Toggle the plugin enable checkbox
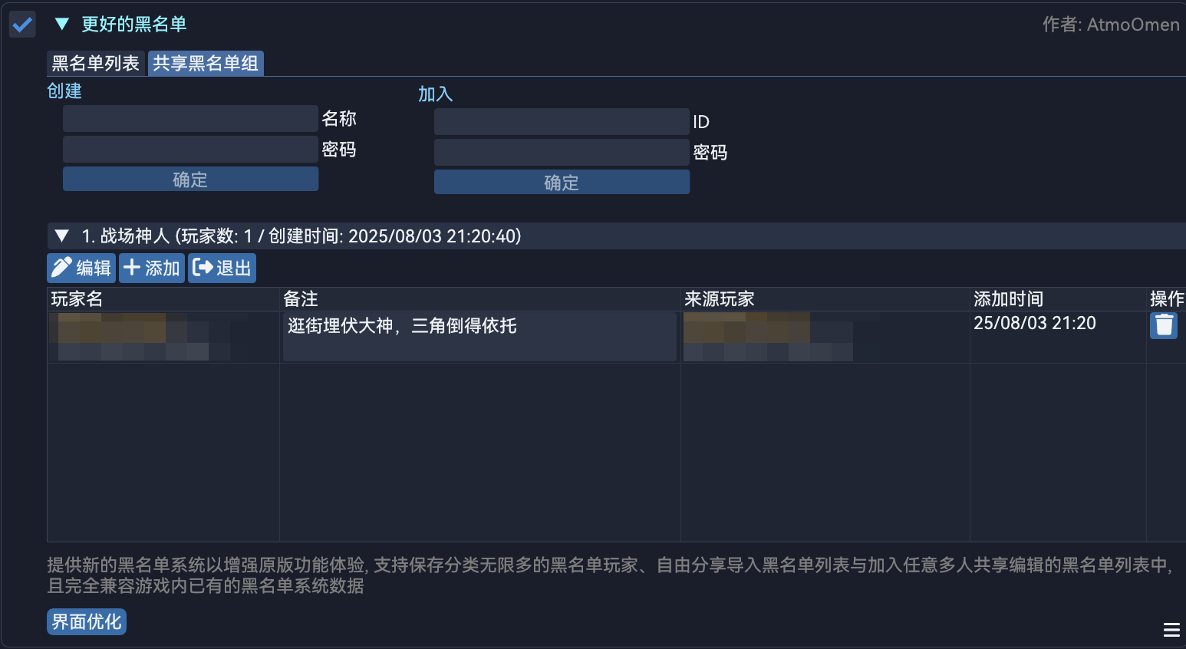Image resolution: width=1186 pixels, height=649 pixels. [21, 24]
